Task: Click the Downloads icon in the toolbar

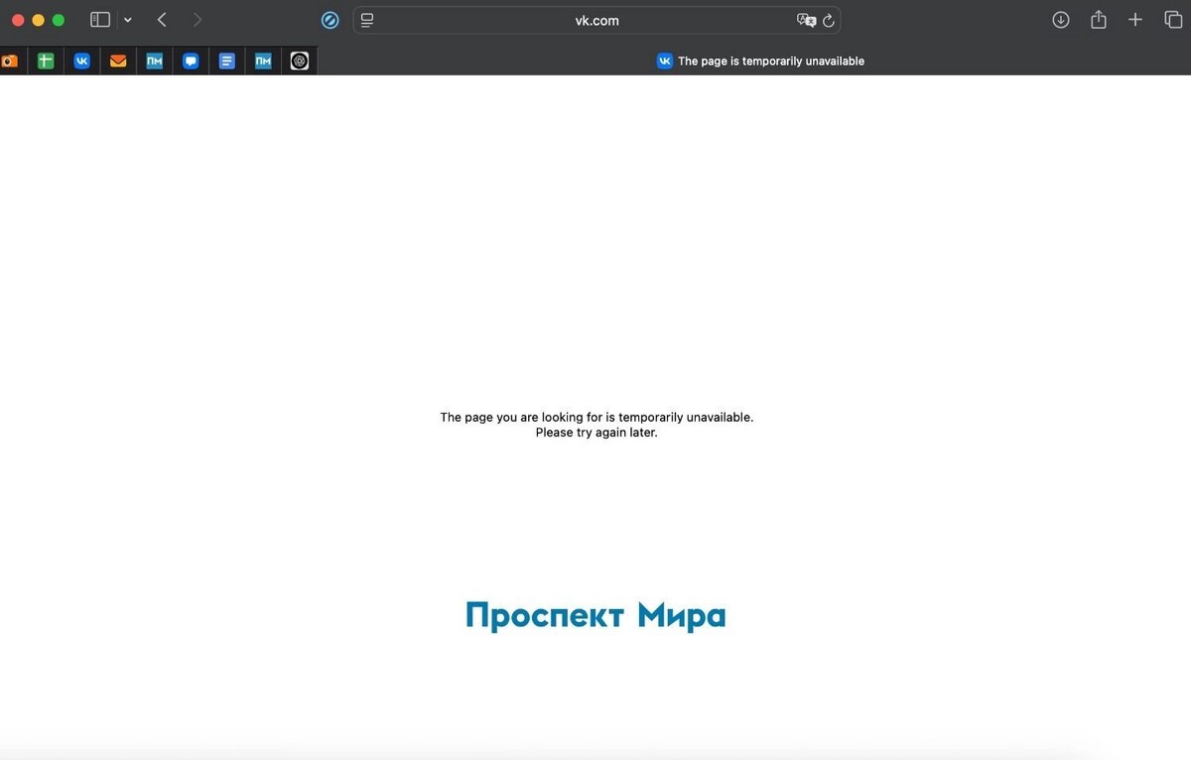Action: (x=1060, y=19)
